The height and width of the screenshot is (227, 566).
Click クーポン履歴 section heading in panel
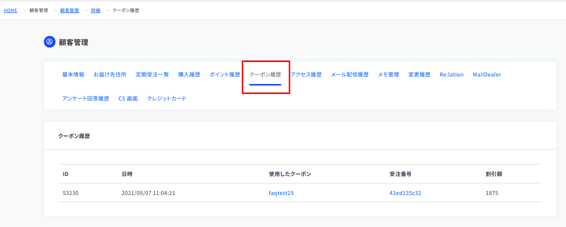[x=74, y=136]
